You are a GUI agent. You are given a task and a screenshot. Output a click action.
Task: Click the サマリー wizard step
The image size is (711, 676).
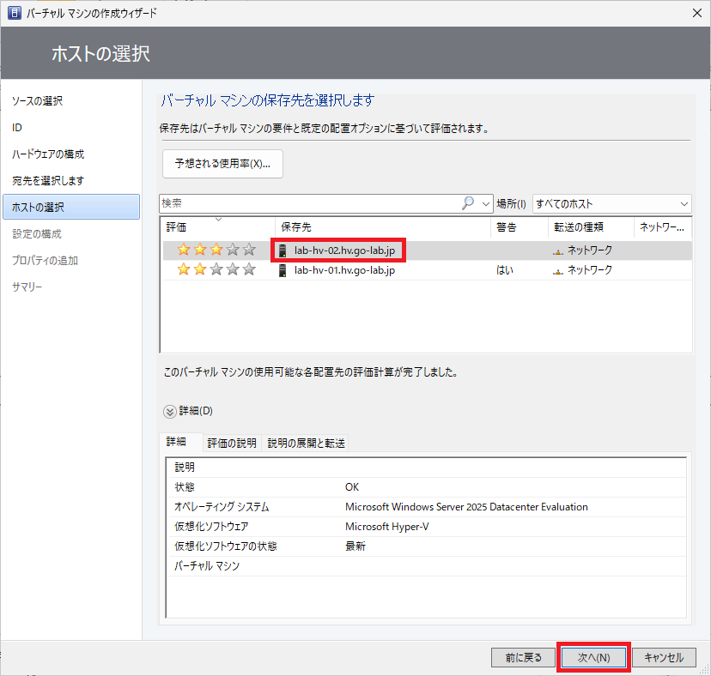click(27, 287)
